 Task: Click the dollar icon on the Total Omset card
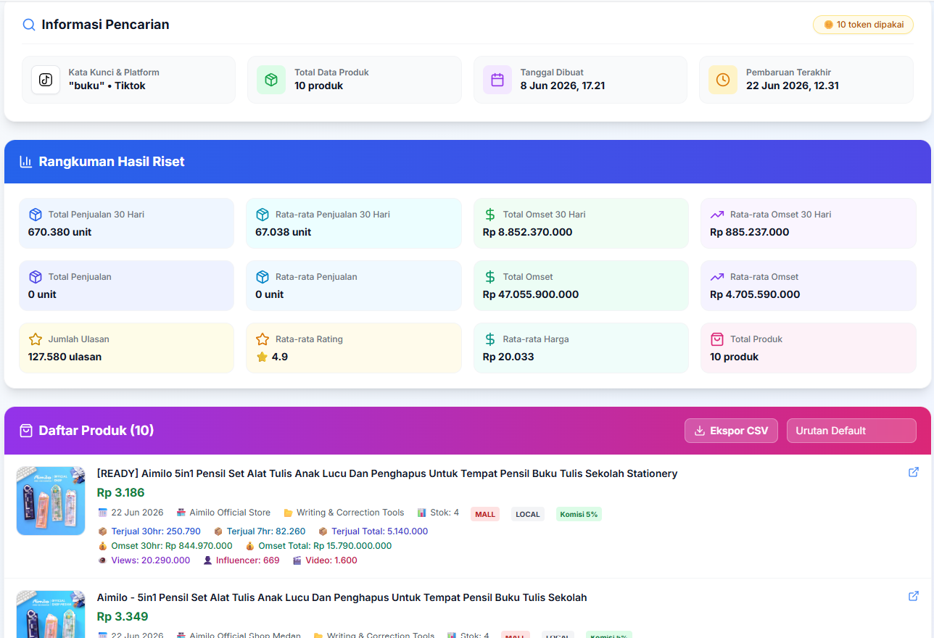[x=490, y=277]
